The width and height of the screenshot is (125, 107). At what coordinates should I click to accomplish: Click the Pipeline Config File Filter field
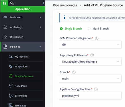pos(90,96)
